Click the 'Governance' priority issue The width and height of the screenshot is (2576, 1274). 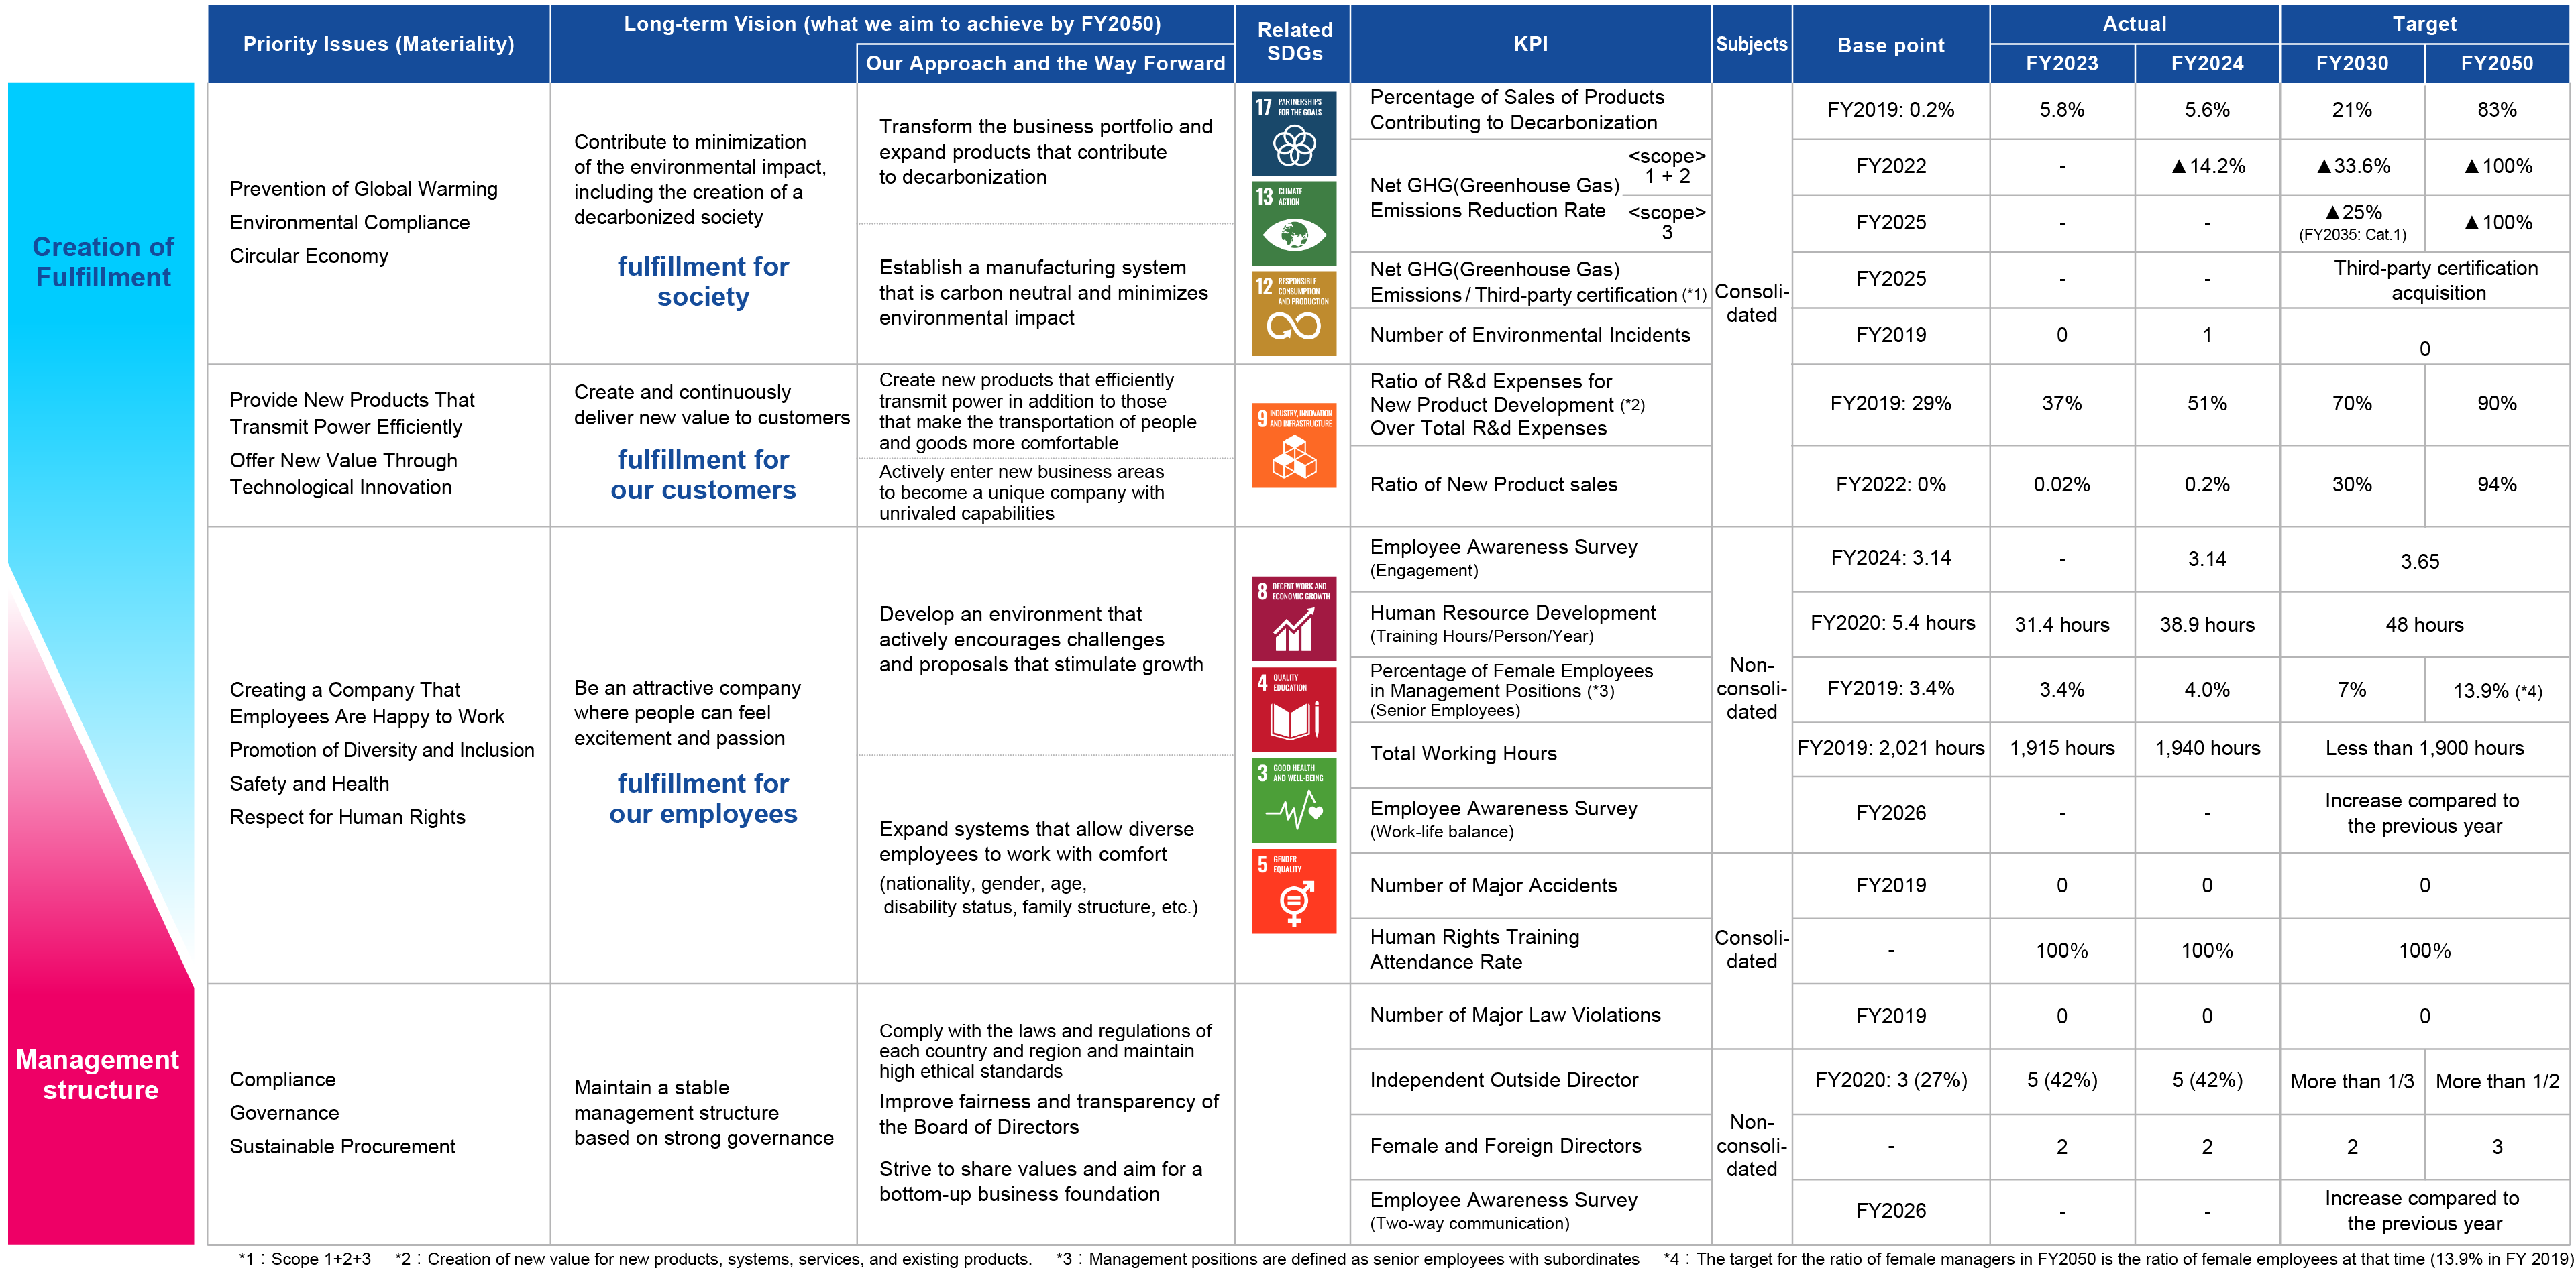284,1113
